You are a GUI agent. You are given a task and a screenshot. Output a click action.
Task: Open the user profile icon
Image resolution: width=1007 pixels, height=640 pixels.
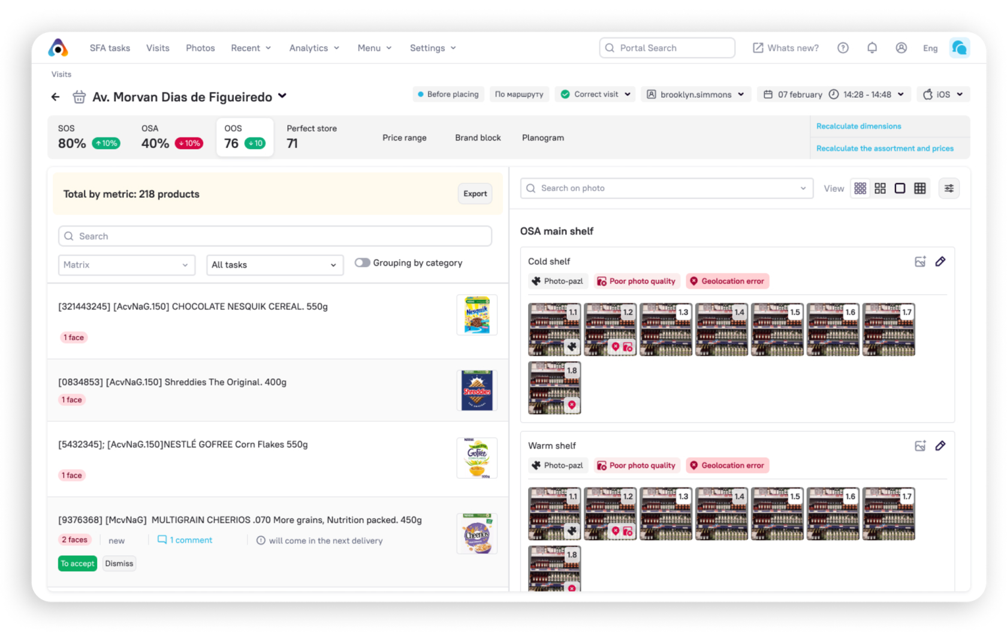click(900, 48)
